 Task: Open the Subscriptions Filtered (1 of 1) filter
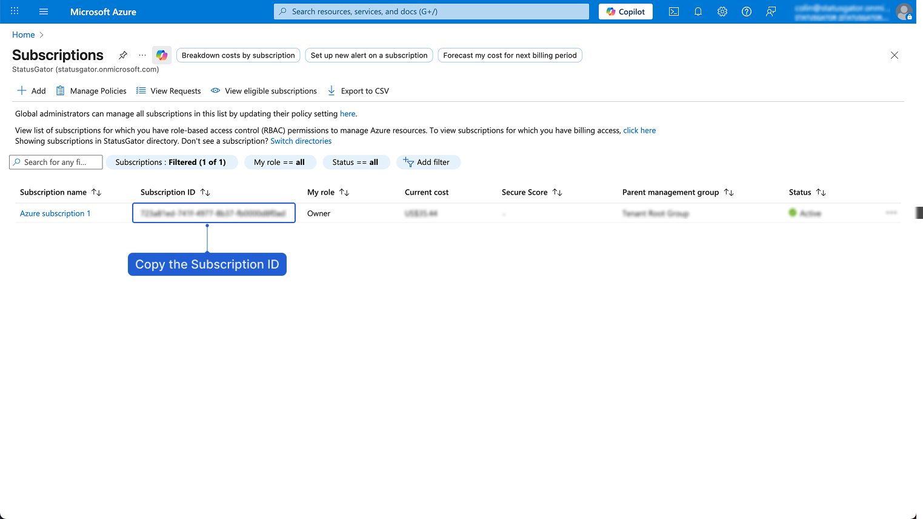click(172, 162)
